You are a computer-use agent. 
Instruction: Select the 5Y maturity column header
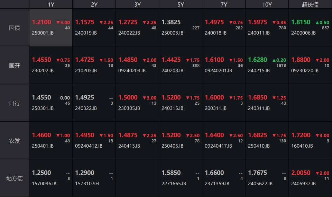tap(181, 4)
